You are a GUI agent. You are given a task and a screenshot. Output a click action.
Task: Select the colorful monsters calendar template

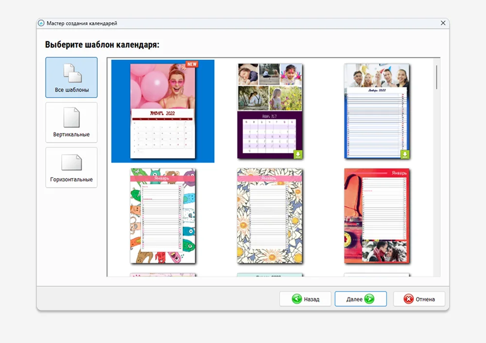pos(162,216)
